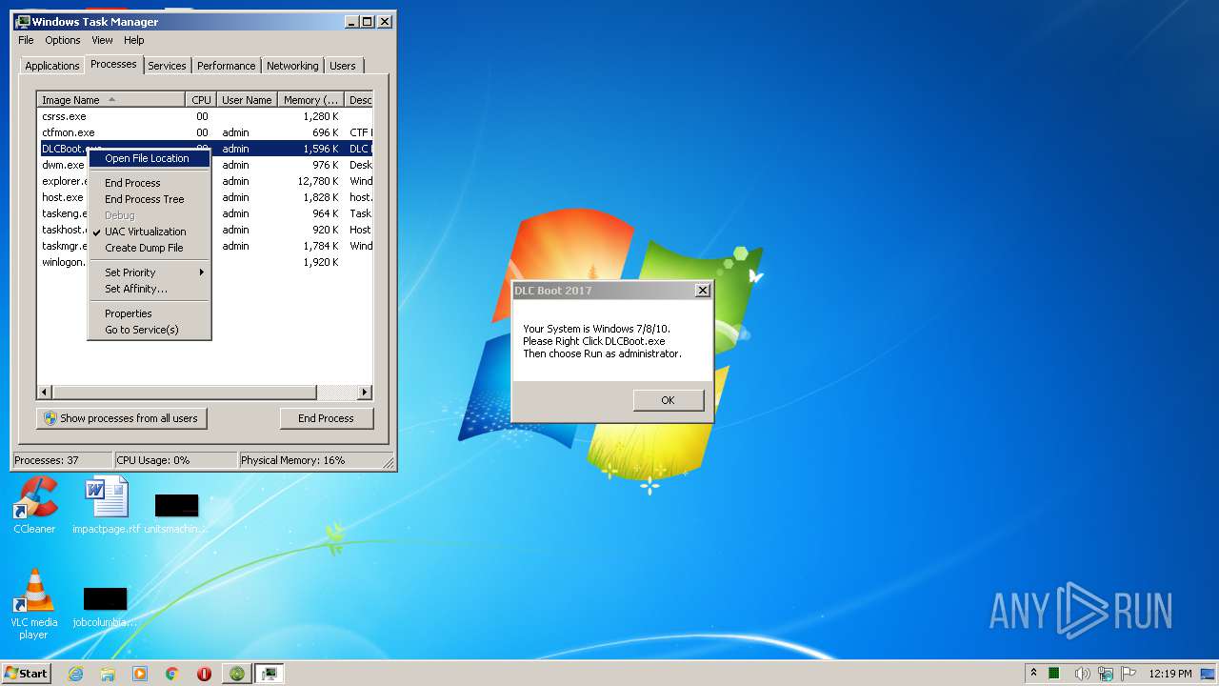
Task: Open the Help menu in Task Manager
Action: pos(134,40)
